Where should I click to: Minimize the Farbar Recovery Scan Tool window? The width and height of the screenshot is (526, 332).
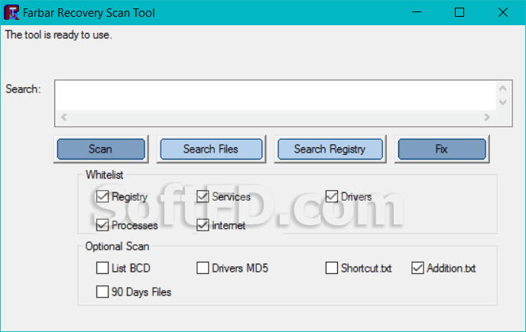tap(417, 12)
